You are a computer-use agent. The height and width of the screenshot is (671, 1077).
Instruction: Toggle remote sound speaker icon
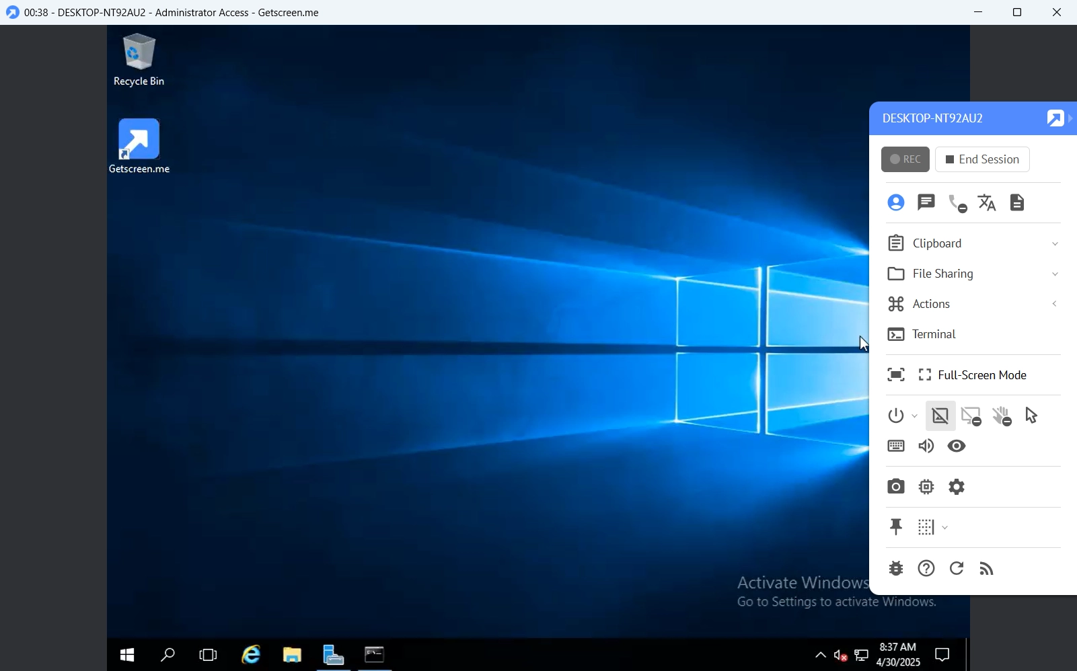coord(926,446)
